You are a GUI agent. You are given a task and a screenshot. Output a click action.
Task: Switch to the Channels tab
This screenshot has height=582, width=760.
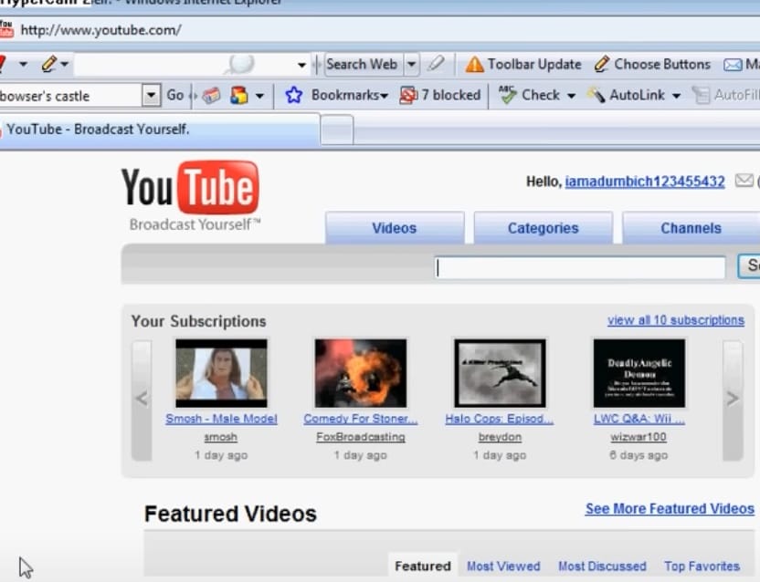tap(691, 227)
